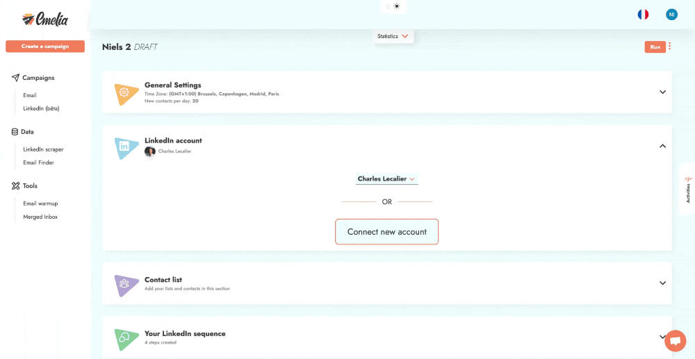Click the New contacts per day text
Image resolution: width=695 pixels, height=359 pixels.
point(172,101)
